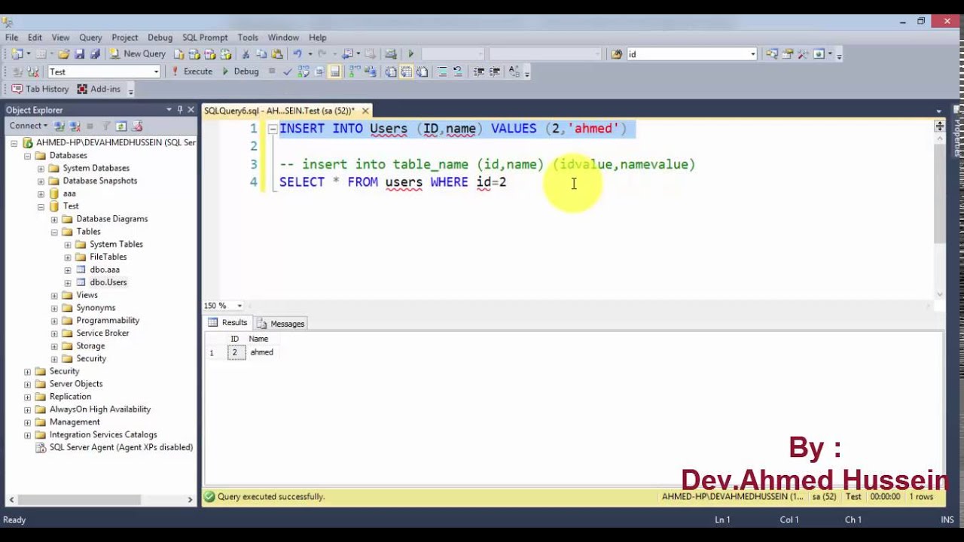Image resolution: width=964 pixels, height=542 pixels.
Task: Click the 'ahmed' result cell
Action: 261,352
